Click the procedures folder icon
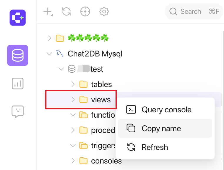 (x=83, y=130)
